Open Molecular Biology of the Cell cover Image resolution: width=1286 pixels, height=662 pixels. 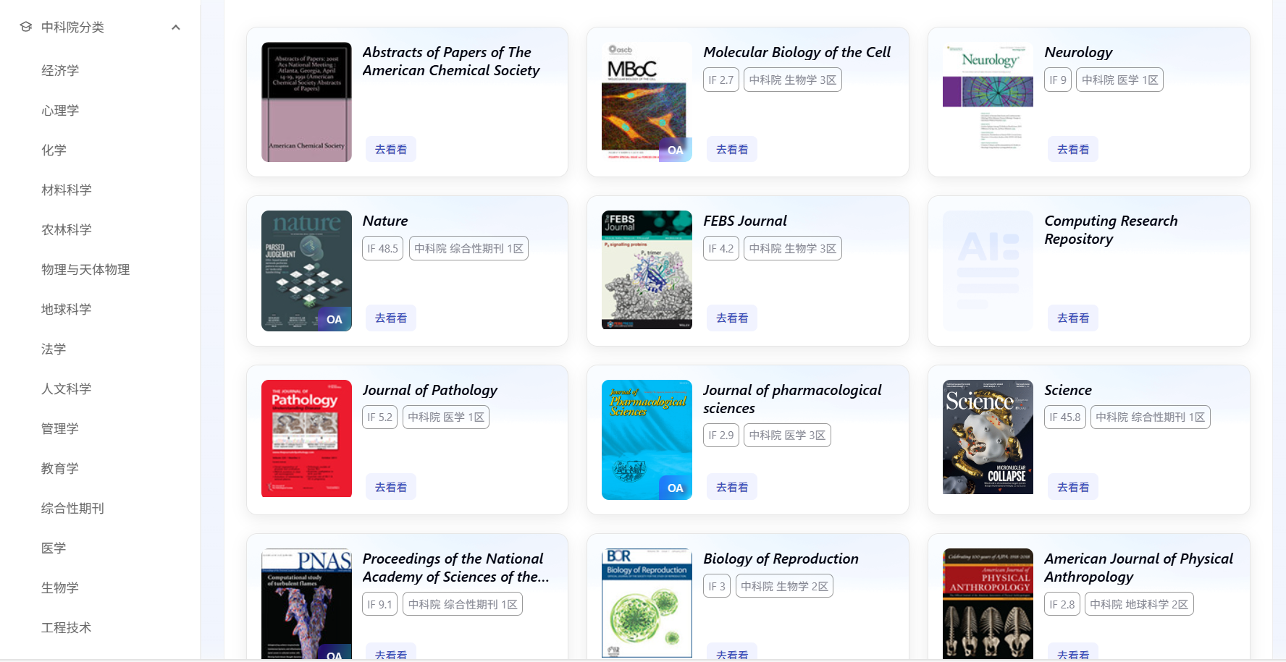click(x=647, y=102)
